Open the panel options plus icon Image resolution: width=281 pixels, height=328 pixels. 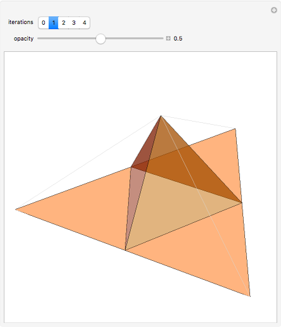coord(274,10)
